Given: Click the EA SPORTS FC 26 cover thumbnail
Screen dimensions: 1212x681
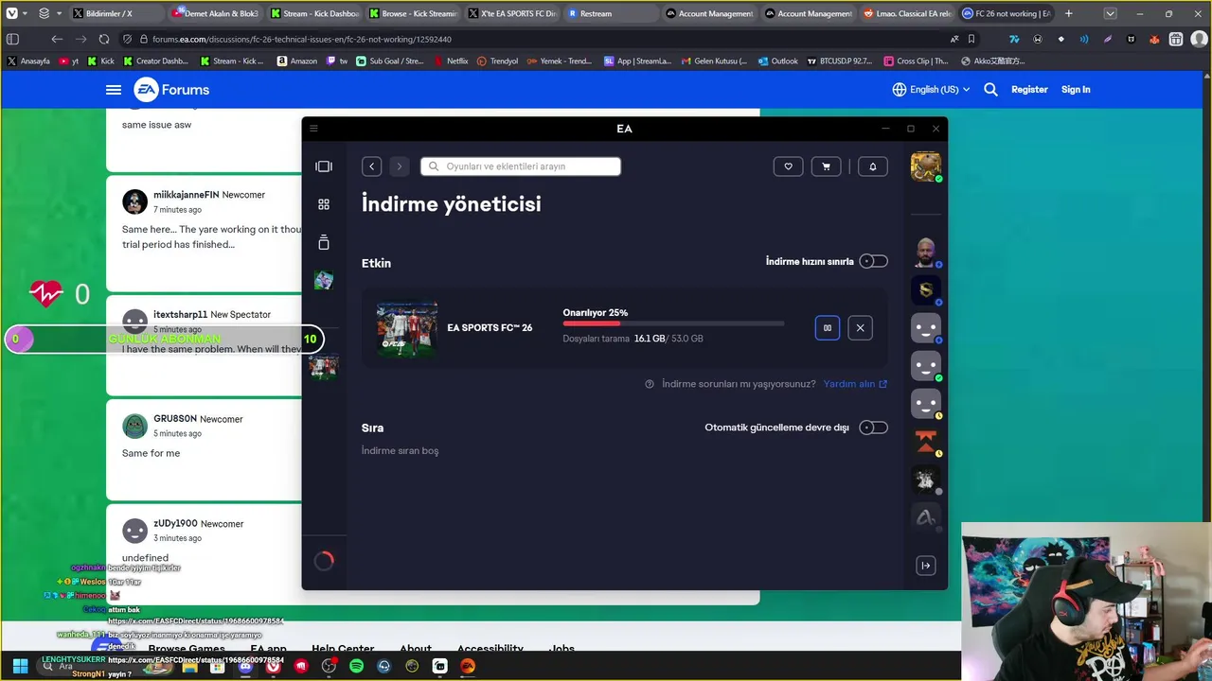Looking at the screenshot, I should (407, 328).
